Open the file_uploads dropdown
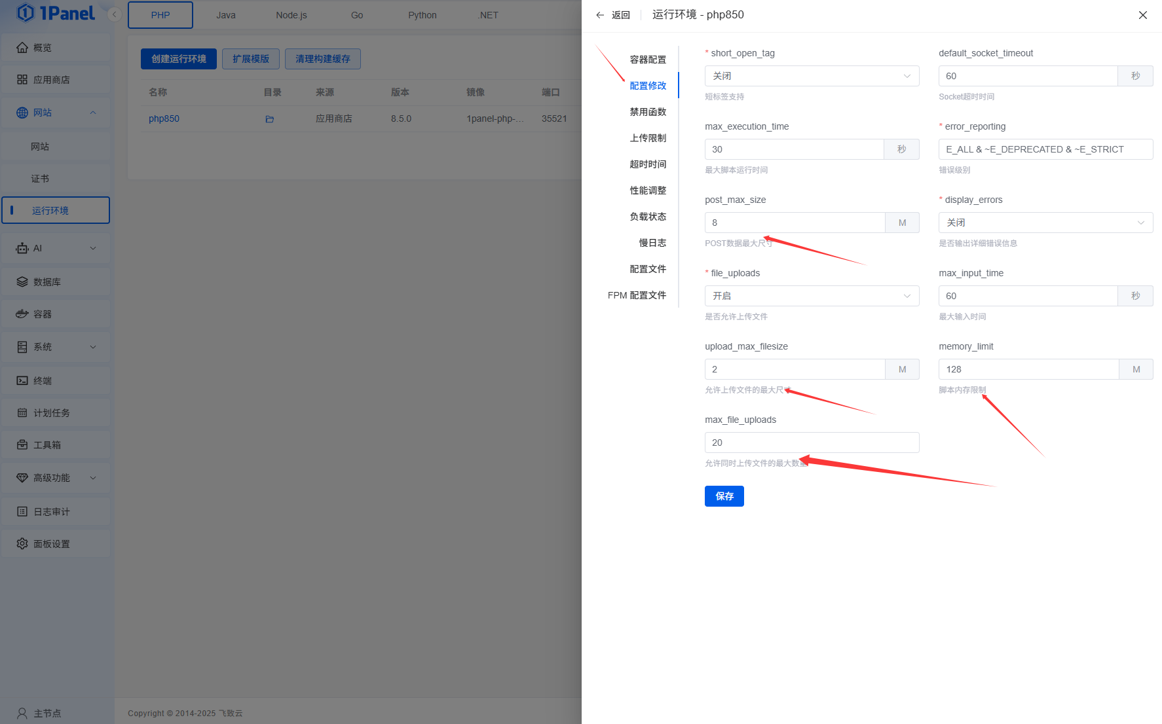Screen dimensions: 1162x724 [x=812, y=296]
